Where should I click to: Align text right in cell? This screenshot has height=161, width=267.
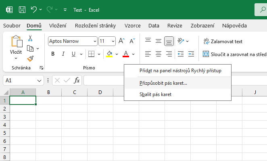click(169, 54)
